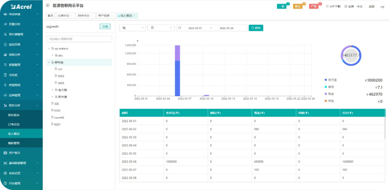Click the 充电桩 charging pile icon
The image size is (389, 190).
click(5, 75)
